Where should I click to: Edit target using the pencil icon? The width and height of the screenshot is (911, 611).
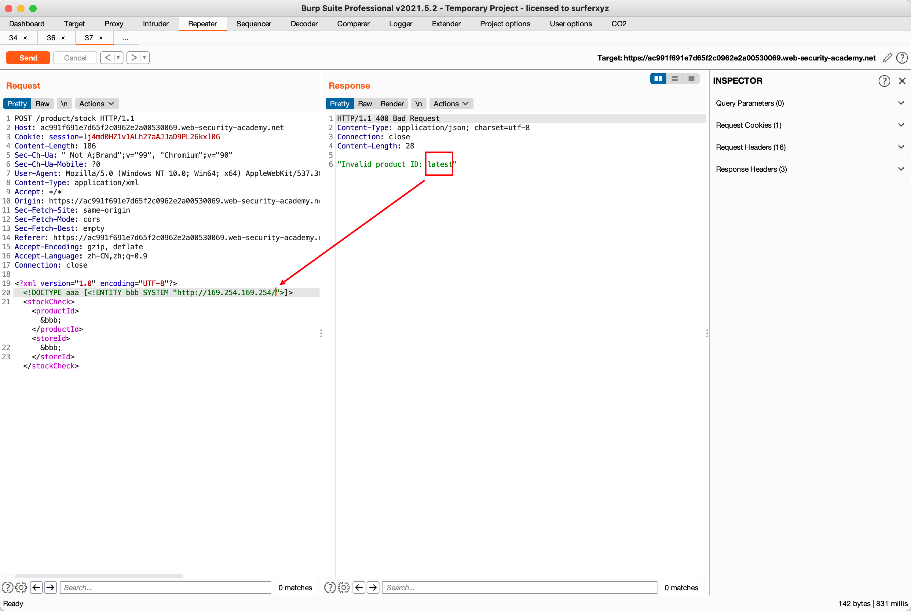pyautogui.click(x=887, y=58)
